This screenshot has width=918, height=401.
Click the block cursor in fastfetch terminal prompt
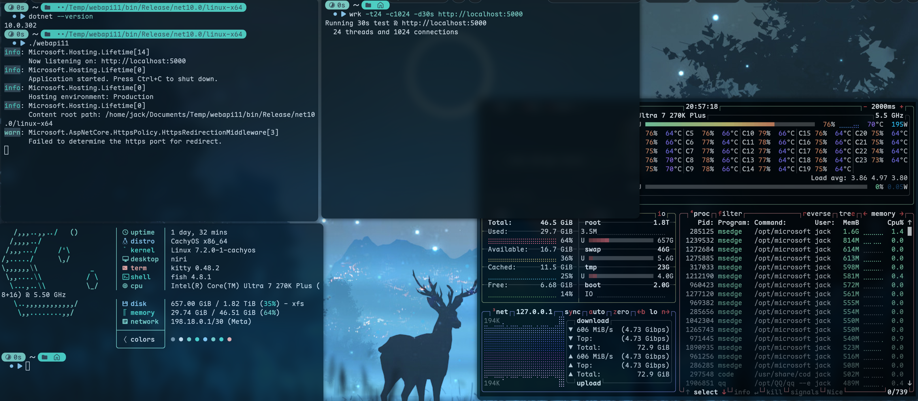28,366
